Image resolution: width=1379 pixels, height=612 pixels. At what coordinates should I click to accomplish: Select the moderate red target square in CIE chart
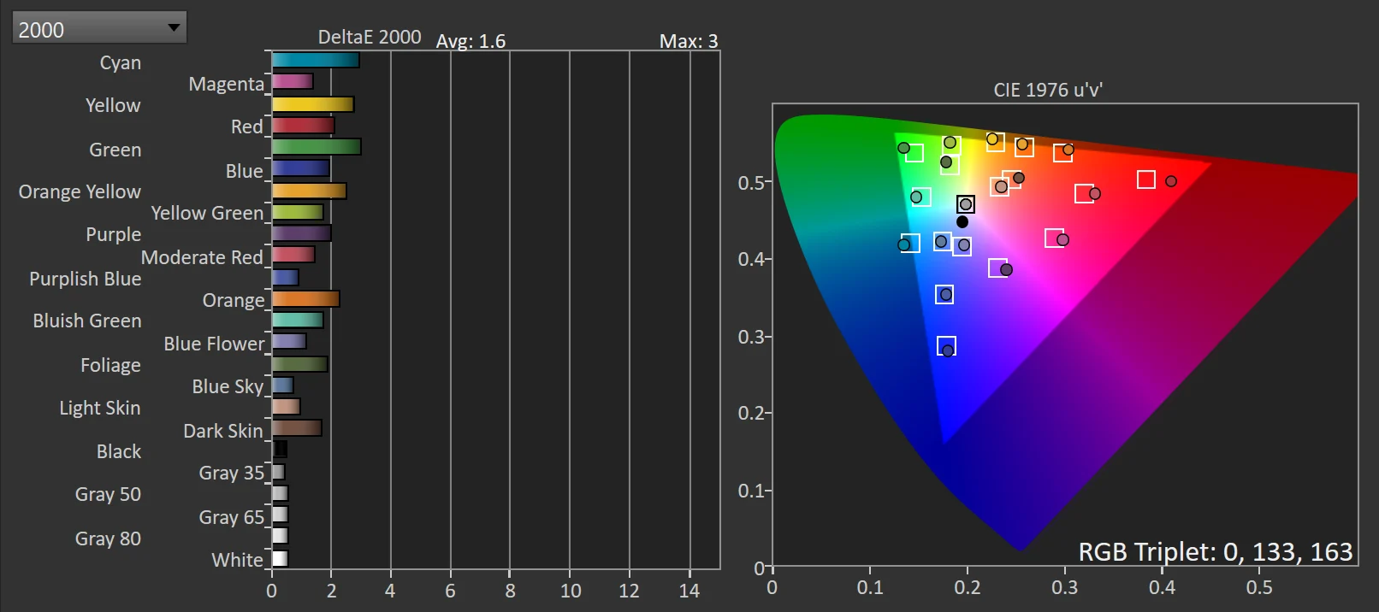(x=1084, y=193)
